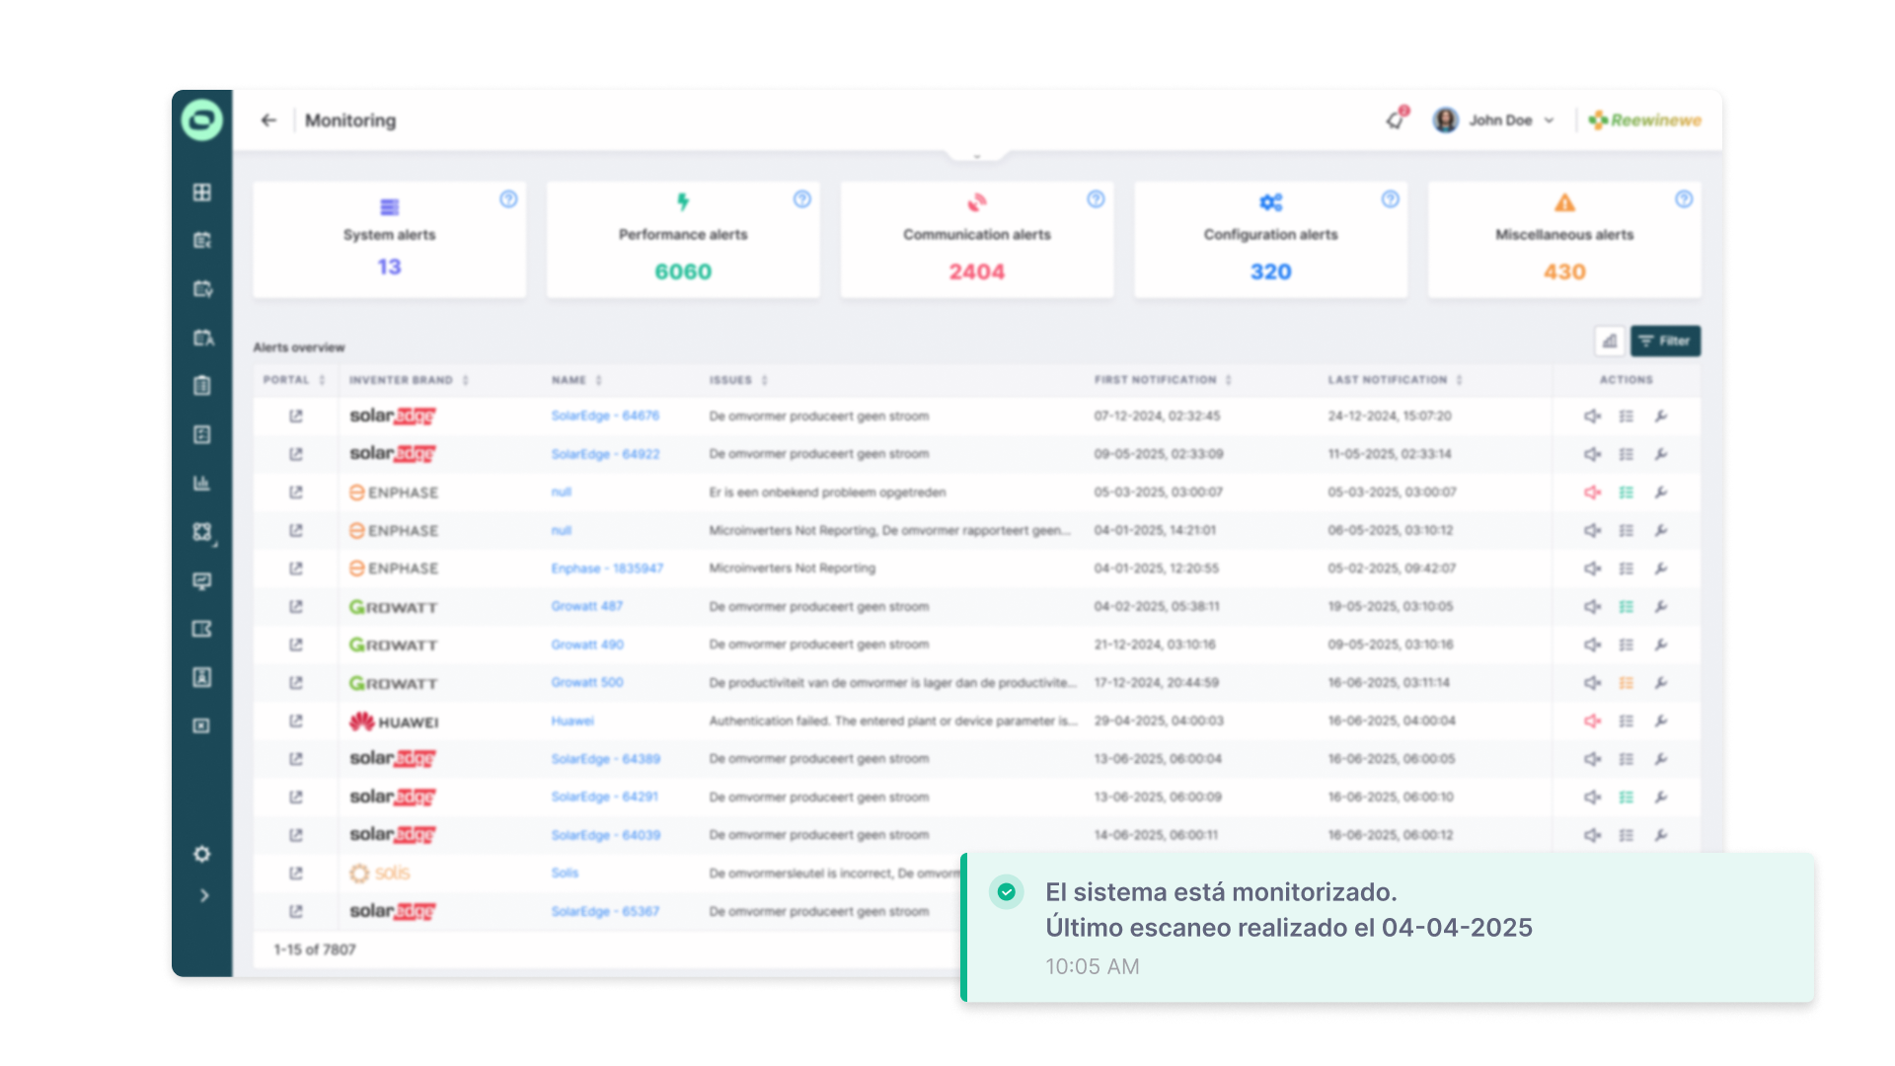1895x1066 pixels.
Task: Open the list icon for Growatt 500 row
Action: (1627, 683)
